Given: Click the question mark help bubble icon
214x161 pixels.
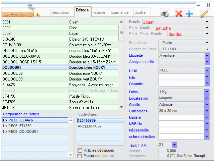Looking at the screenshot, I should [x=30, y=7].
